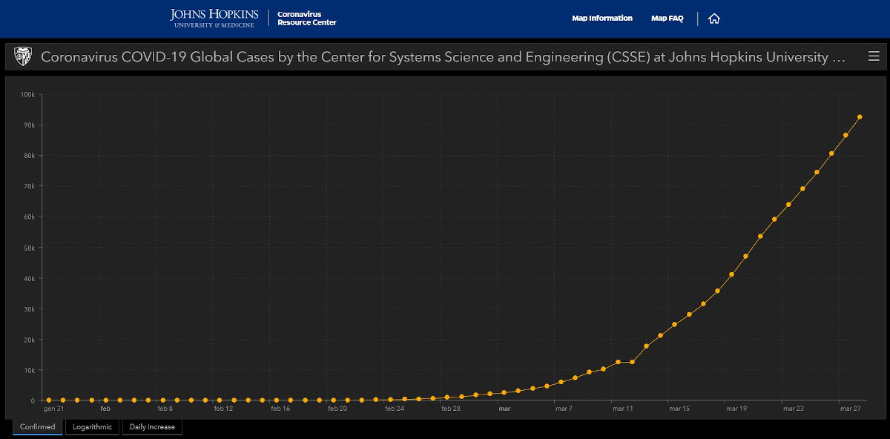Switch to the Confirmed tab
The image size is (890, 439).
pyautogui.click(x=38, y=427)
